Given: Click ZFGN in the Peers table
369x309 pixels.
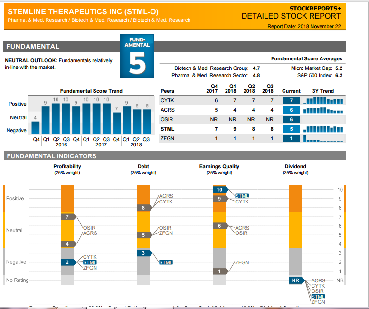Looking at the screenshot, I should pyautogui.click(x=167, y=138).
